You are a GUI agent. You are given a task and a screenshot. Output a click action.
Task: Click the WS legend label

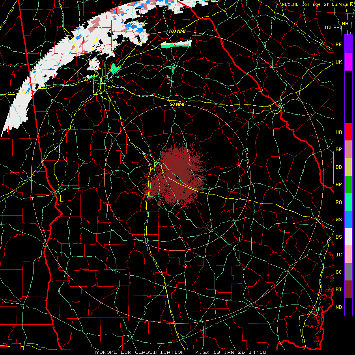[338, 220]
